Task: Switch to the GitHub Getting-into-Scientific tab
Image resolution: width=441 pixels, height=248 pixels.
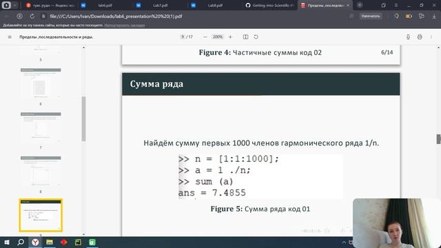Action: point(270,5)
